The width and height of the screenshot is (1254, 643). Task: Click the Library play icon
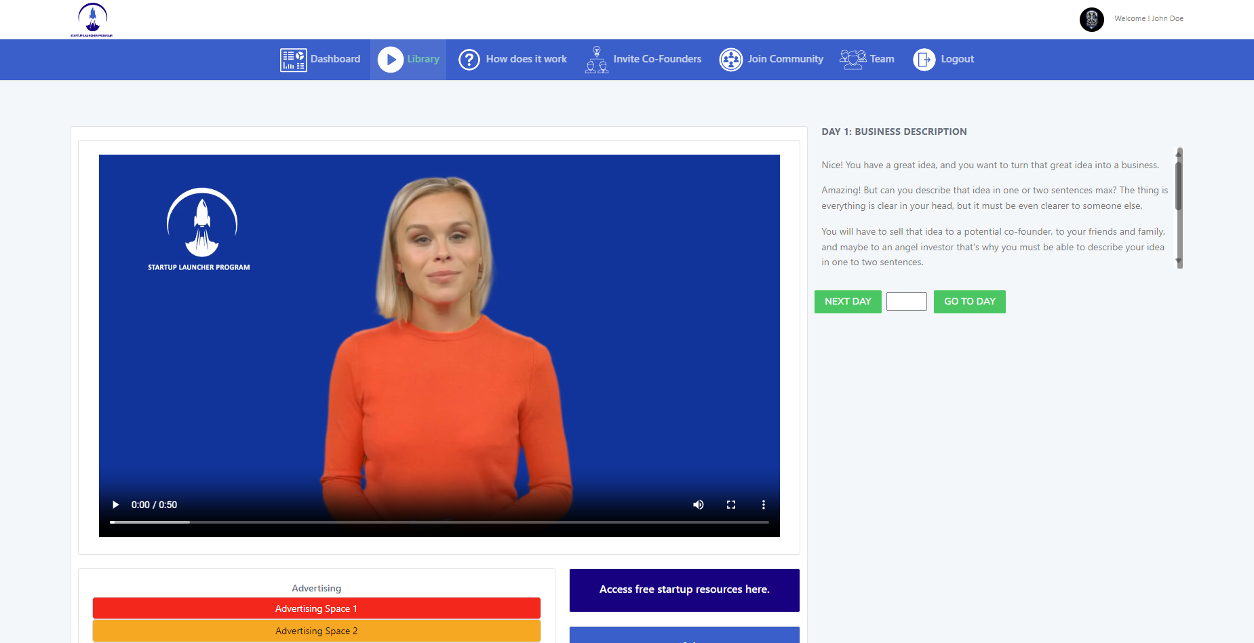(390, 60)
